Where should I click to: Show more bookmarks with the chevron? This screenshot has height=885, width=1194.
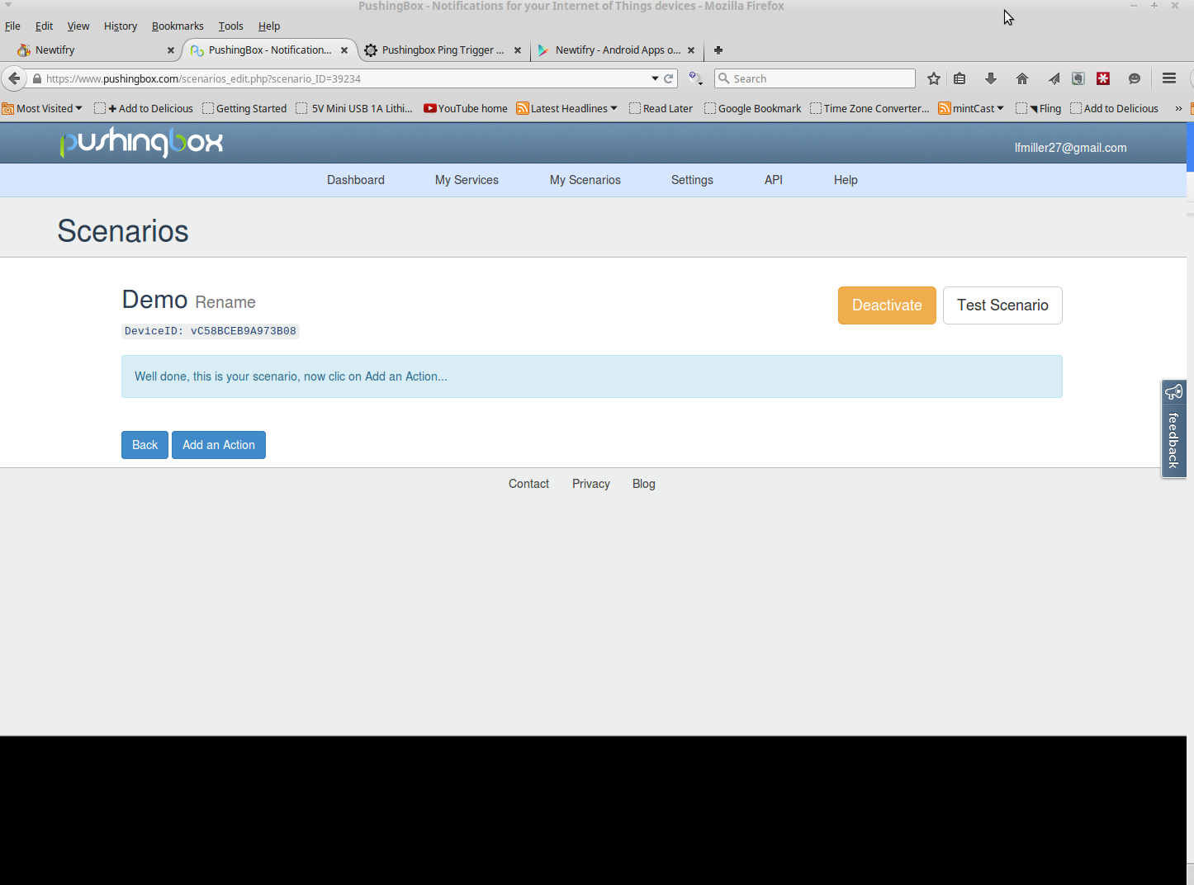click(x=1178, y=108)
